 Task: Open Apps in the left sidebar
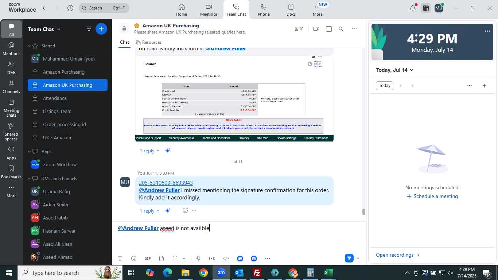point(11,153)
